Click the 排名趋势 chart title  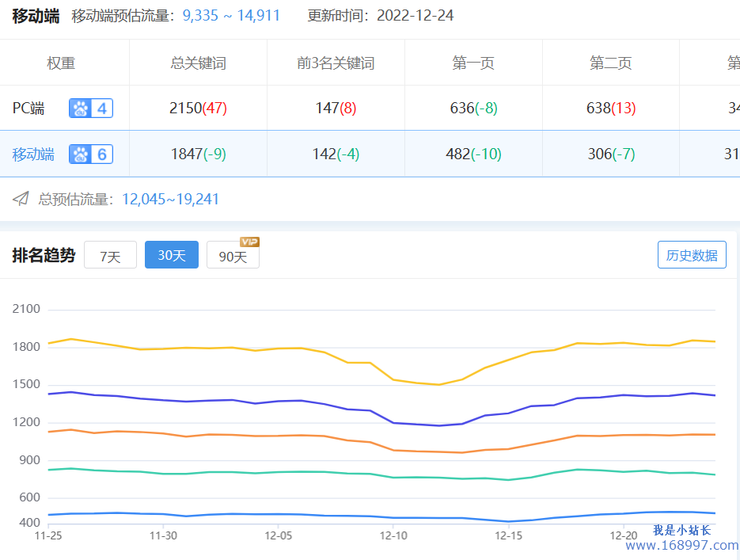(x=44, y=255)
